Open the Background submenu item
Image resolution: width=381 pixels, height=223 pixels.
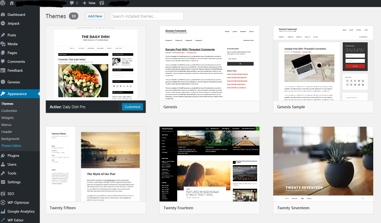10,139
